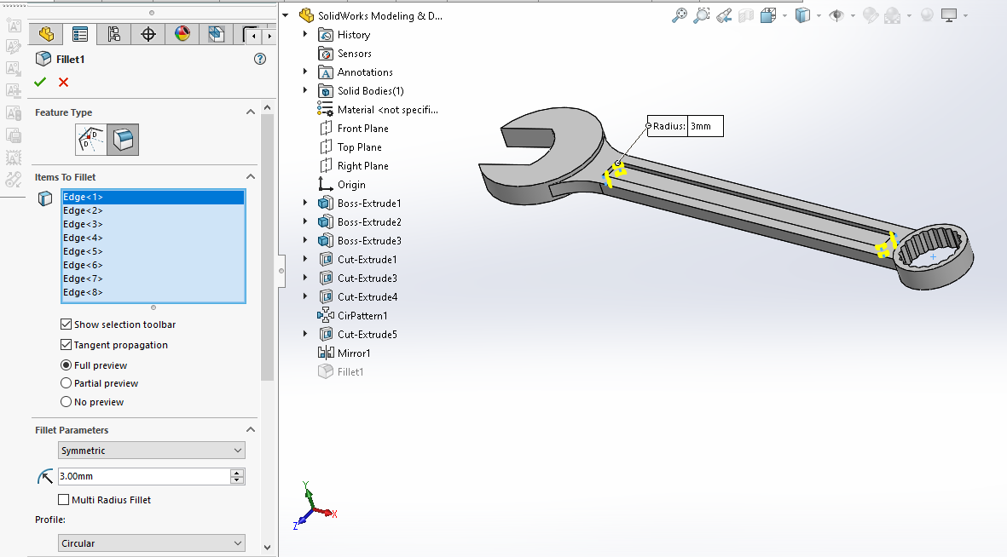Switch to the ConfigurationManager tab
This screenshot has width=1007, height=557.
pos(113,34)
